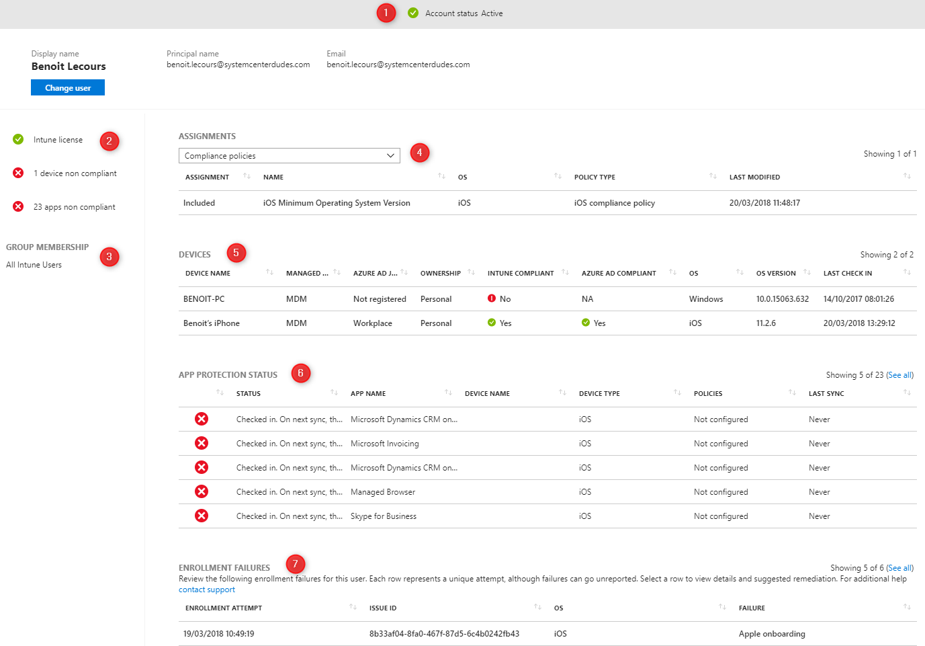Click the 10.0.15063.632 OS version cell
The height and width of the screenshot is (646, 925).
click(x=783, y=299)
